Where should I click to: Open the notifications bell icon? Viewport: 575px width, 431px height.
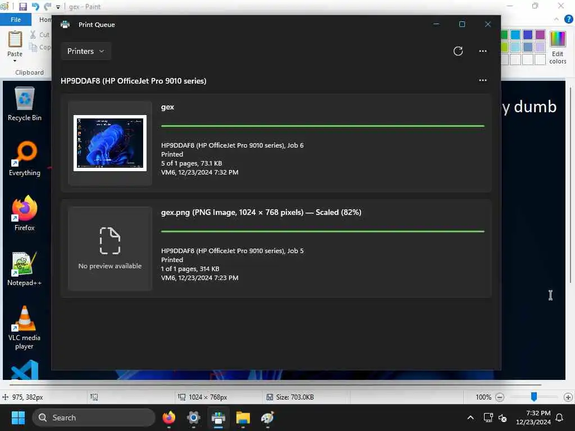click(x=560, y=418)
